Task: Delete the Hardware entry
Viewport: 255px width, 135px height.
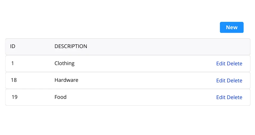Action: [x=234, y=80]
